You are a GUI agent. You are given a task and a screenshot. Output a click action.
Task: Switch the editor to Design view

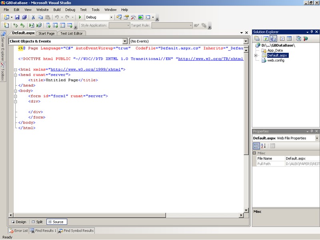[18, 222]
